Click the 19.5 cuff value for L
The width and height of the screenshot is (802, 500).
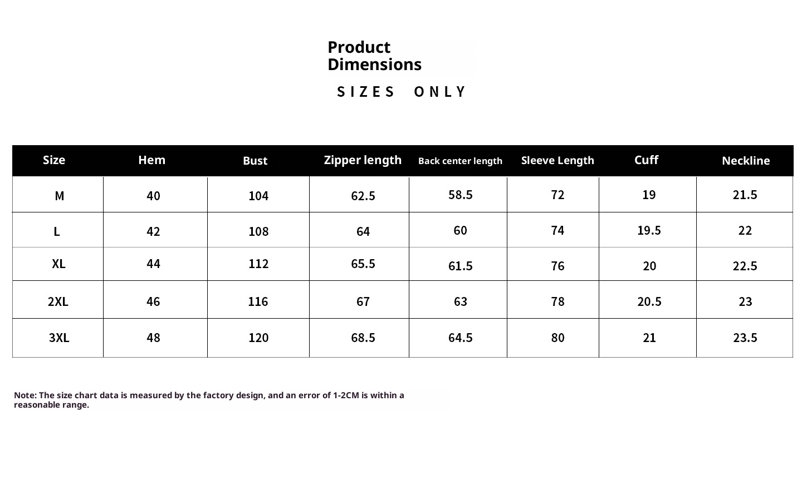tap(649, 230)
